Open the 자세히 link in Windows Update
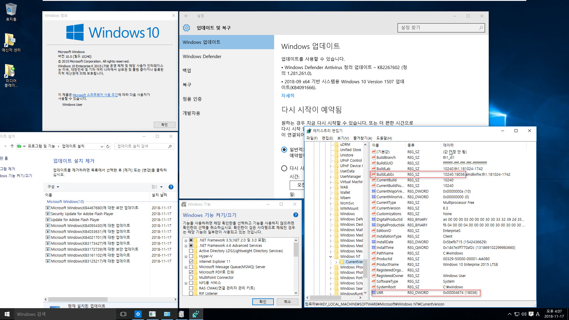 [x=288, y=96]
